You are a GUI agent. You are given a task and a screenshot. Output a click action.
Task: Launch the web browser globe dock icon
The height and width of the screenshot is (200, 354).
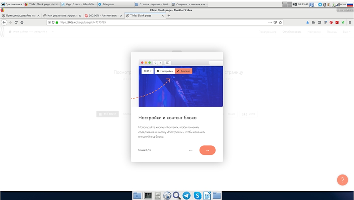coord(167,196)
